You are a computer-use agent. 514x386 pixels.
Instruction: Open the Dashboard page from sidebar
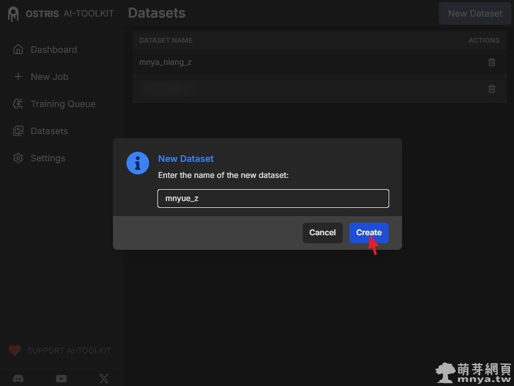point(53,50)
